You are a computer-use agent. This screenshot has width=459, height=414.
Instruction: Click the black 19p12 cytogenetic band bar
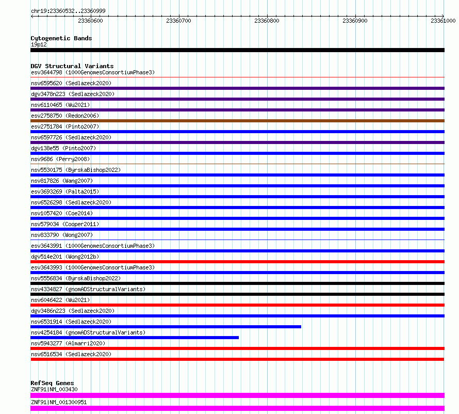coord(237,50)
